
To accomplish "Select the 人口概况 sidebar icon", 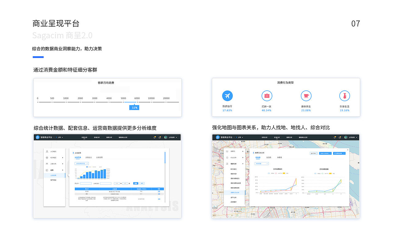I will tap(47, 152).
